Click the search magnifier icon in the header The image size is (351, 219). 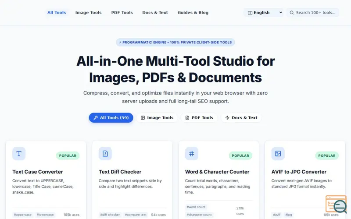(292, 13)
